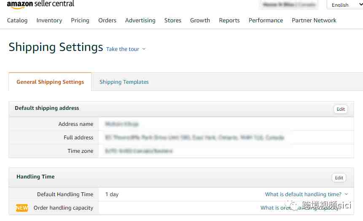Open the Stores menu
363x221 pixels.
pyautogui.click(x=173, y=20)
